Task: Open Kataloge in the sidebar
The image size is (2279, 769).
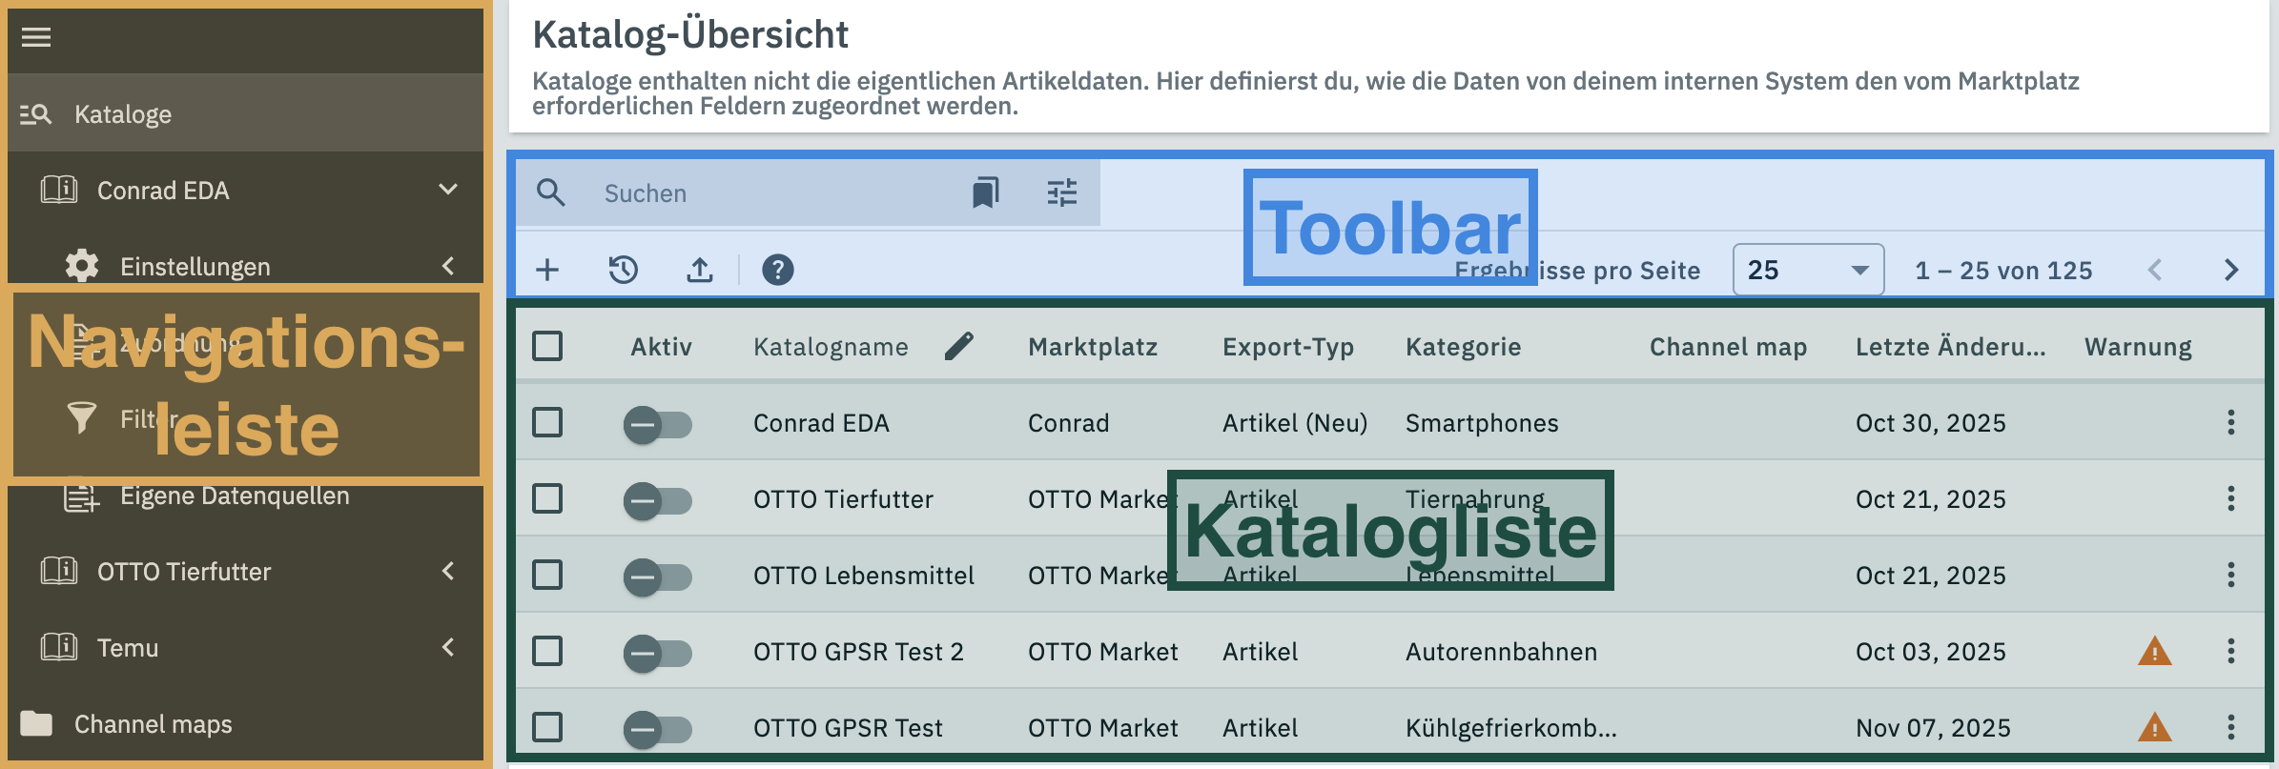Action: 245,113
